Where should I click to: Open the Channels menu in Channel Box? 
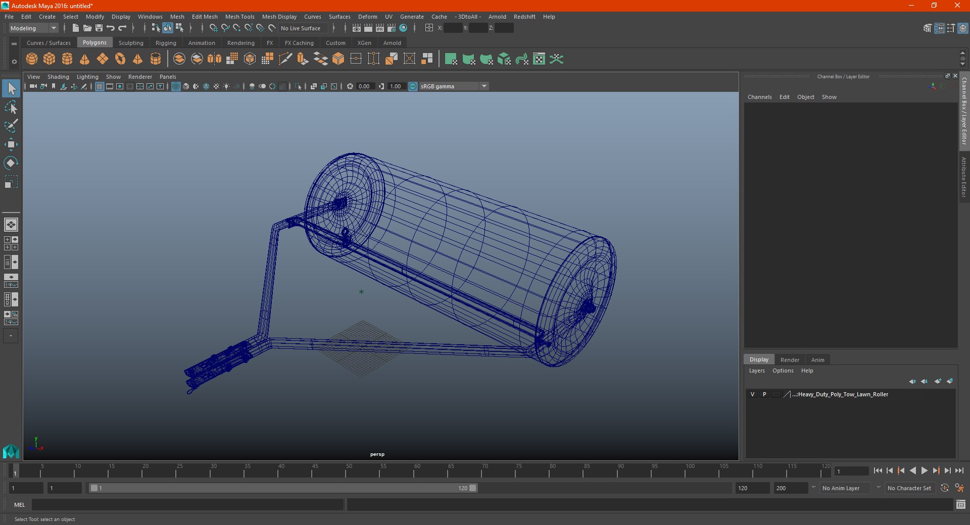[759, 97]
